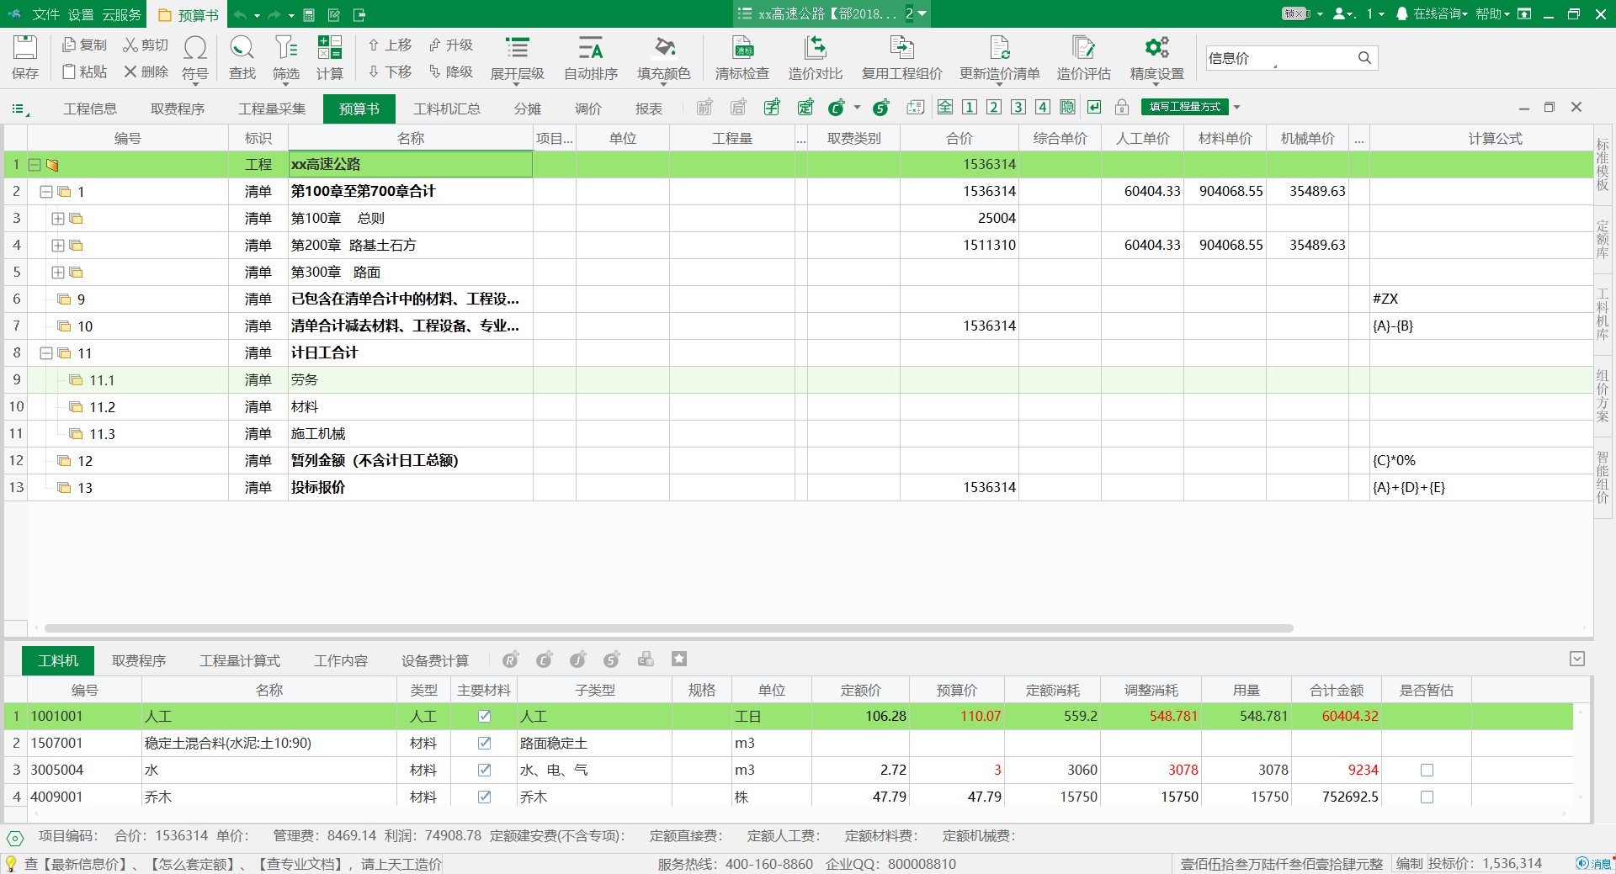The image size is (1616, 874).
Task: Click the 删除 delete button
Action: tap(146, 72)
